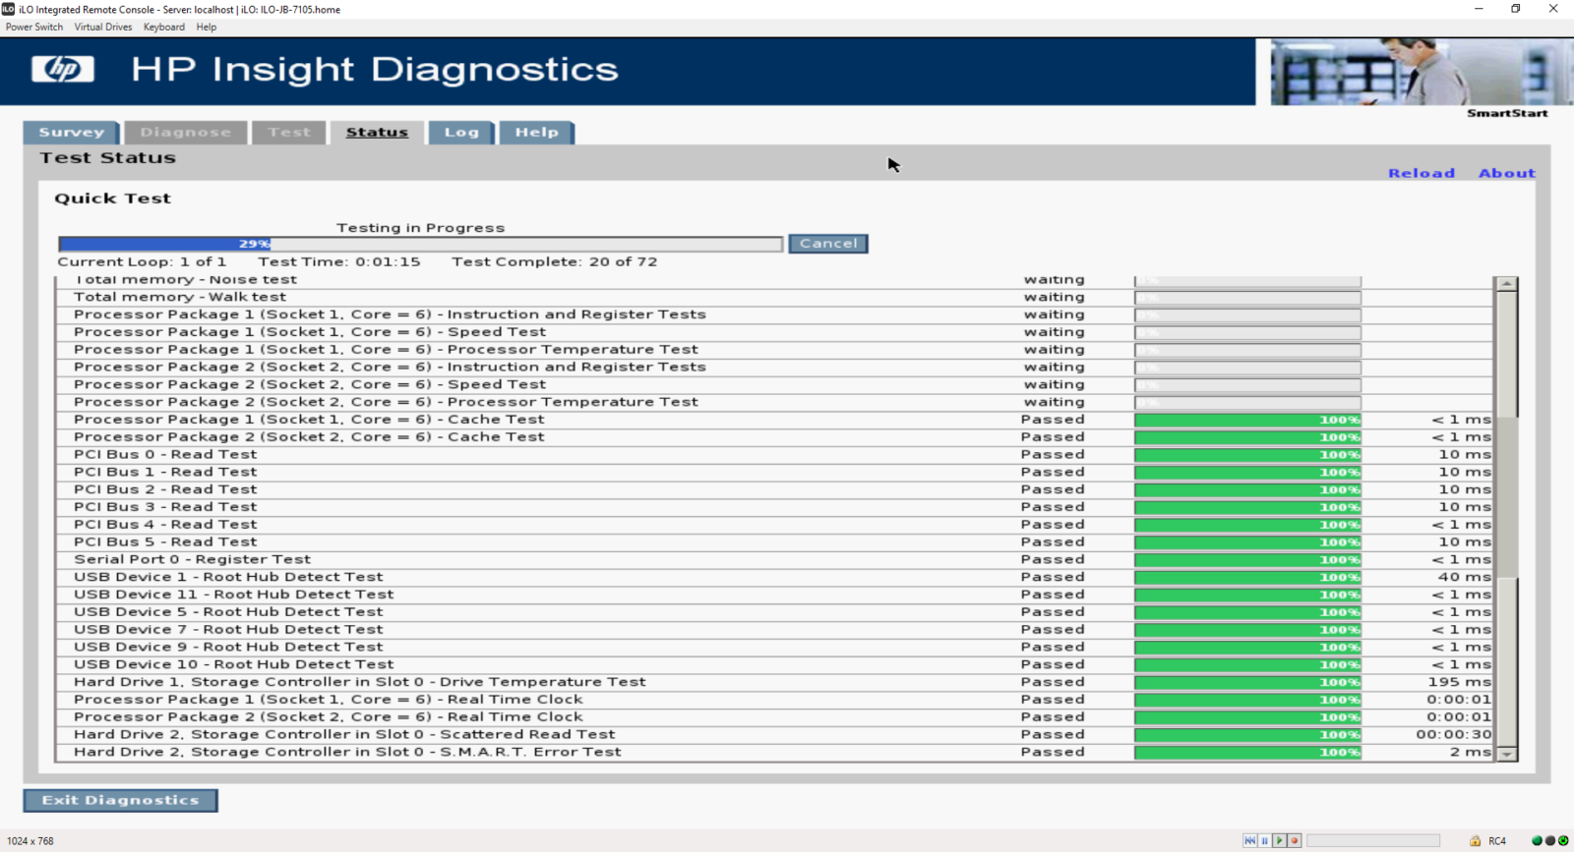Open the Help menu in the menu bar
1574x852 pixels.
click(x=207, y=28)
